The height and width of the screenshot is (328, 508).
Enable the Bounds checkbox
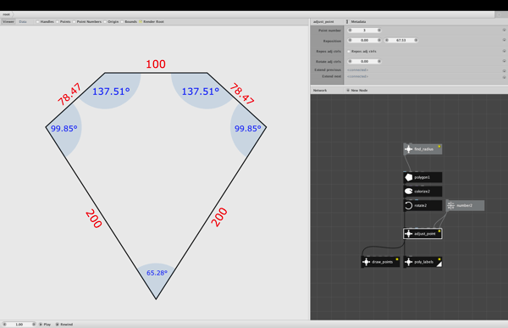122,22
